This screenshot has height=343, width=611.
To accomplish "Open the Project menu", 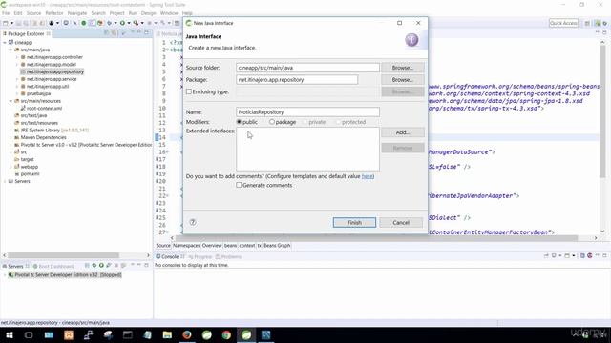I will 116,13.
